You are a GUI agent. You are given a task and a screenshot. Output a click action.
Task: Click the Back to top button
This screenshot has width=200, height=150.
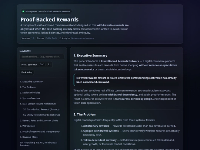click(27, 72)
